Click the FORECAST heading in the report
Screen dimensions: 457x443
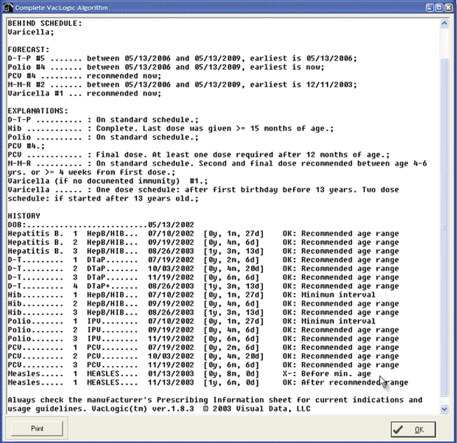[28, 49]
